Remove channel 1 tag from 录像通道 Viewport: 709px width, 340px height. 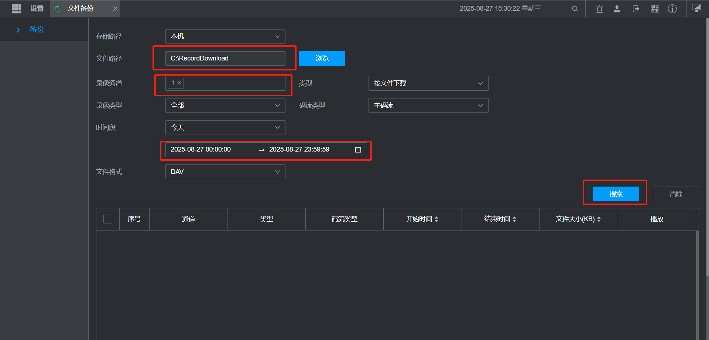click(x=179, y=83)
